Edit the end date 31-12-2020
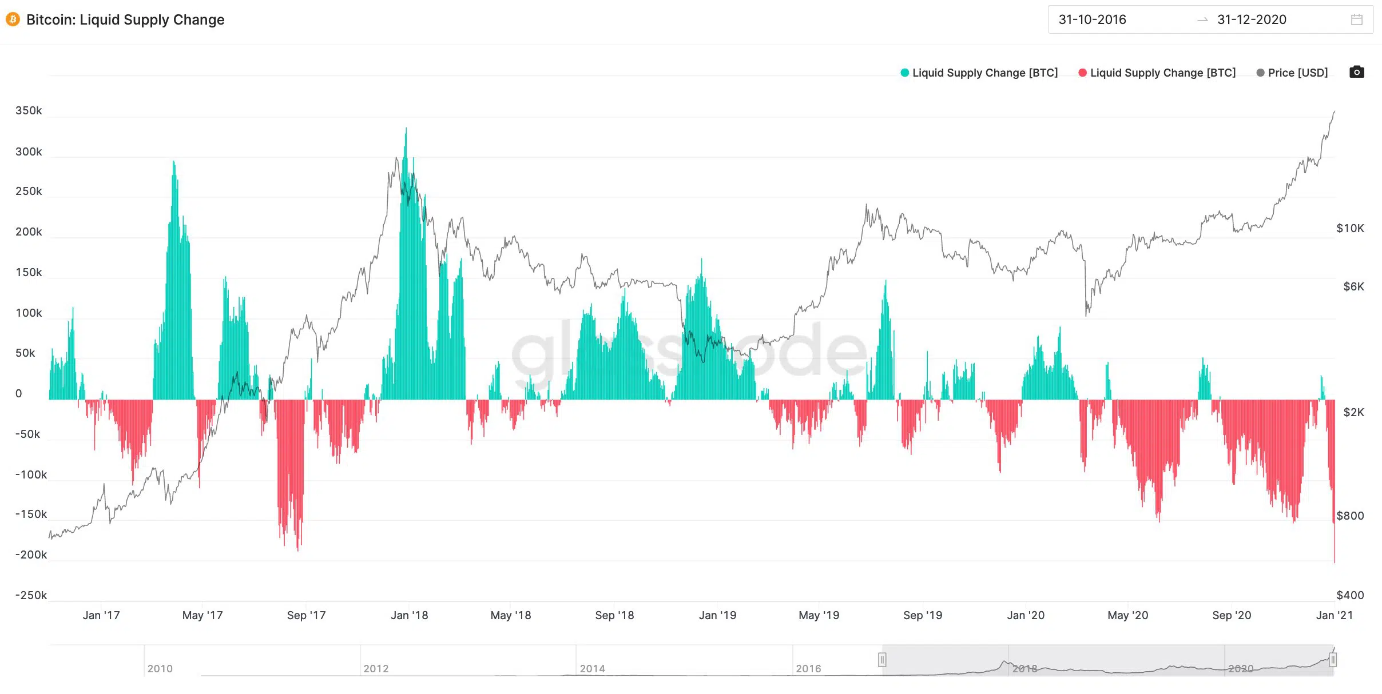 tap(1252, 20)
